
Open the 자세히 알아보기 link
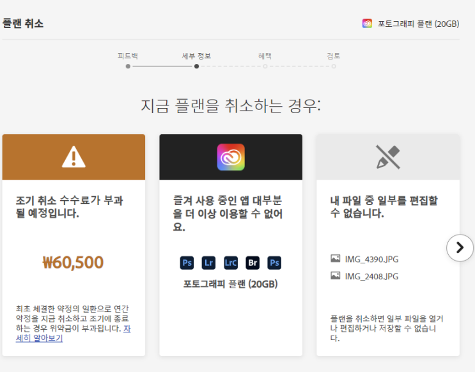(x=40, y=338)
